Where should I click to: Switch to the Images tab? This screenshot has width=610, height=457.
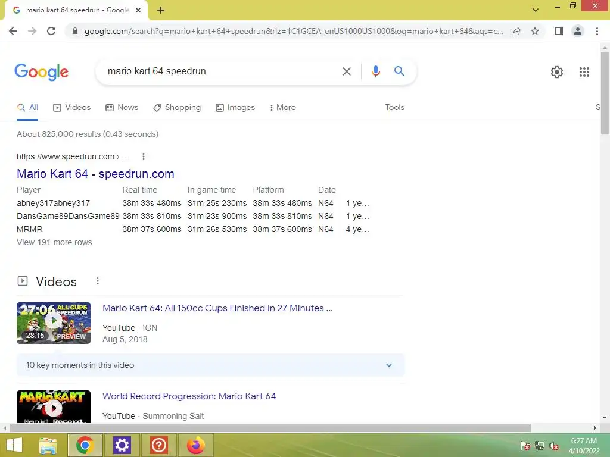click(x=235, y=108)
